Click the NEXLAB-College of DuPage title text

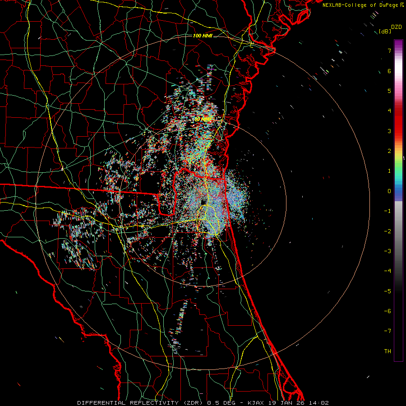click(x=360, y=5)
